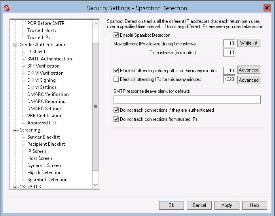
Task: Collapse the Sender Authentication tree node
Action: (15, 45)
